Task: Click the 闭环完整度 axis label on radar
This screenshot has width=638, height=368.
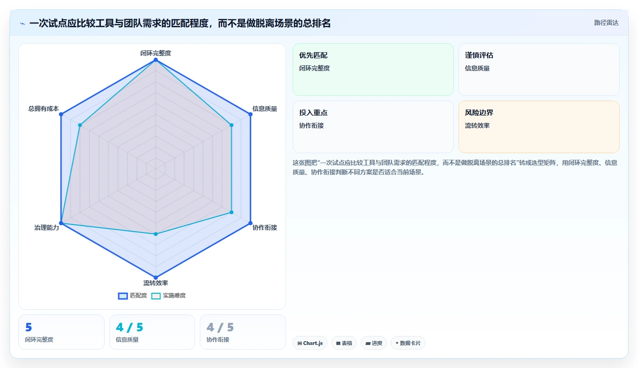Action: (x=155, y=53)
